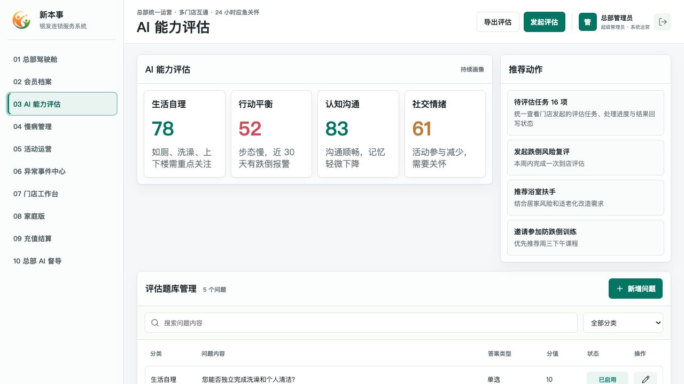Click the logout icon button
This screenshot has width=684, height=384.
click(663, 22)
